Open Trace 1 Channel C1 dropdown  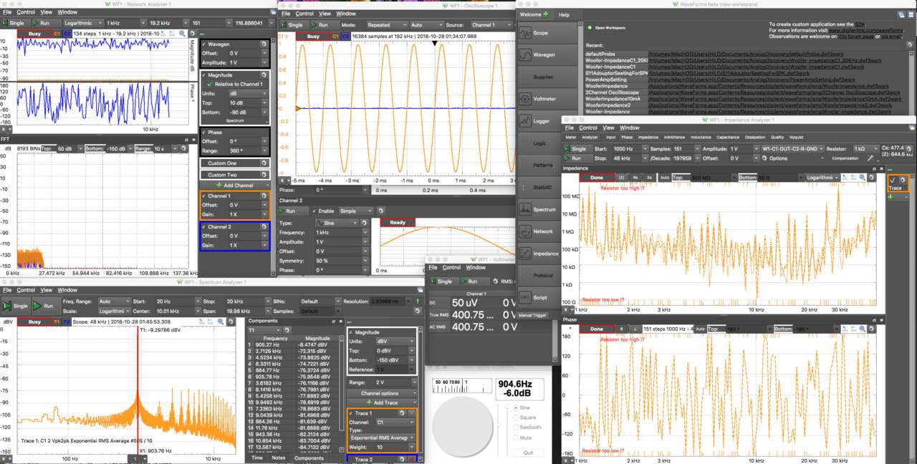pyautogui.click(x=395, y=422)
